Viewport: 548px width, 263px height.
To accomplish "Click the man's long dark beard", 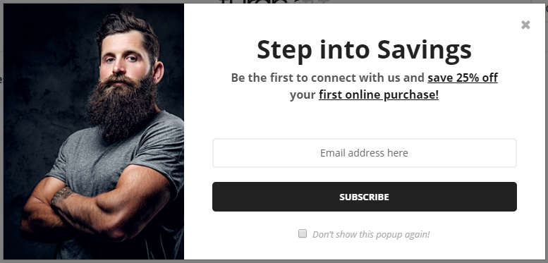I will (x=121, y=106).
